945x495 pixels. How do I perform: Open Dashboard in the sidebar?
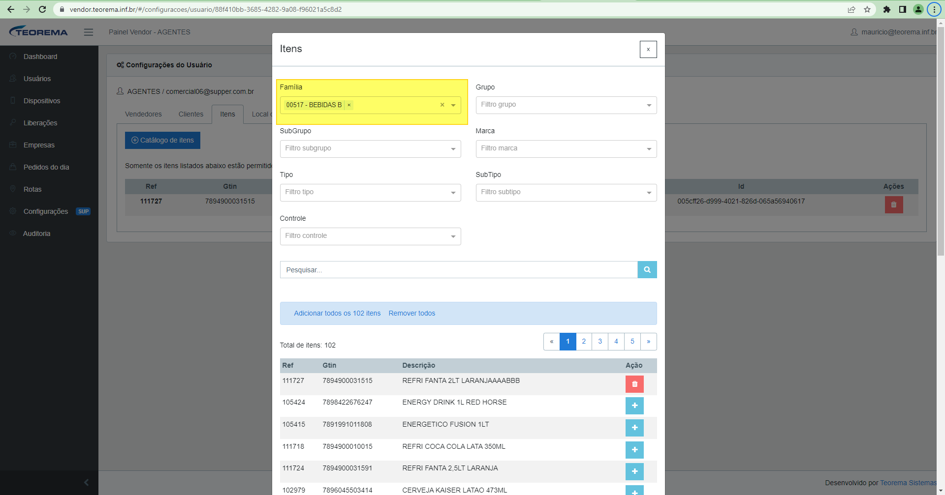(x=40, y=57)
